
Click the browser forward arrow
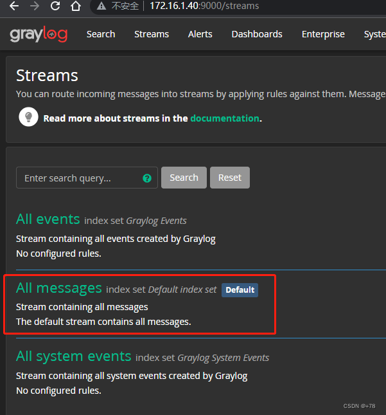click(x=35, y=6)
